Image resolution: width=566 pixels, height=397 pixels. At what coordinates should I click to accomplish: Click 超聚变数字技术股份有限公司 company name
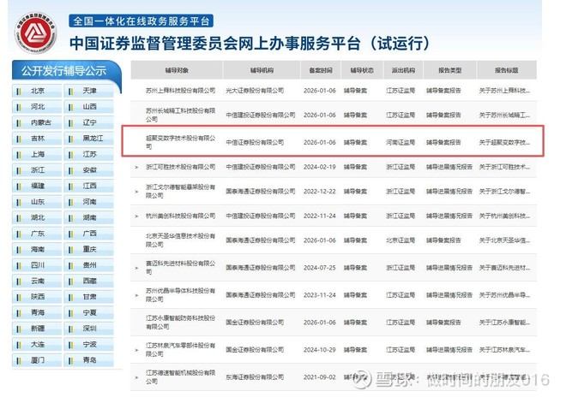[x=180, y=142]
